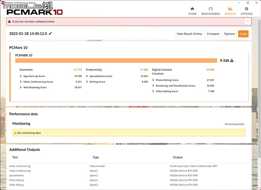The width and height of the screenshot is (261, 190).
Task: Click the orange PCMark 10 score bar
Action: [116, 61]
